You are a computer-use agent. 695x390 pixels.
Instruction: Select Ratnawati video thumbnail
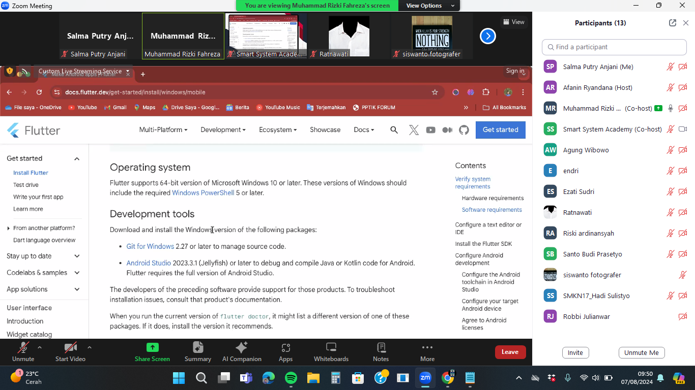(348, 36)
